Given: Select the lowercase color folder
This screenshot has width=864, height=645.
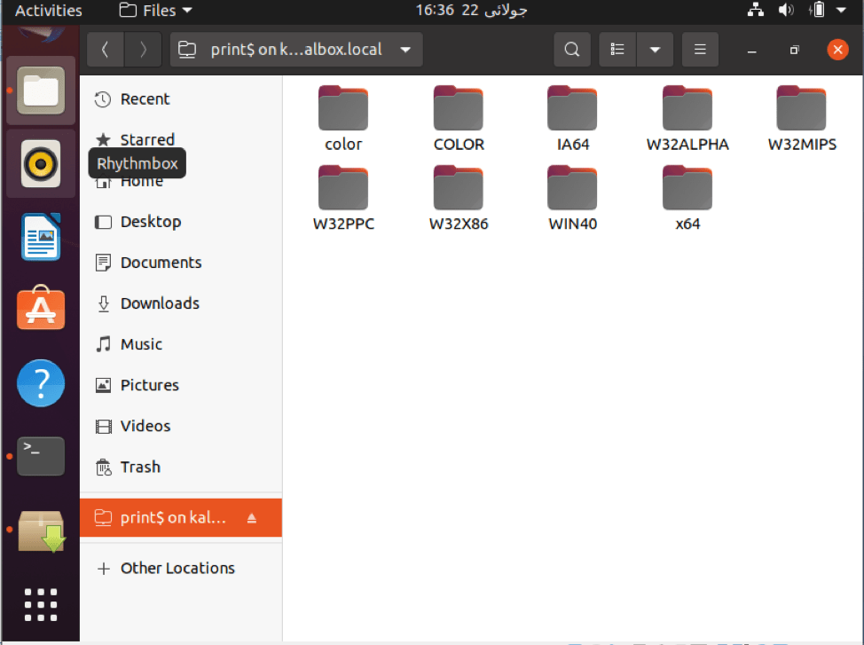Looking at the screenshot, I should 343,119.
